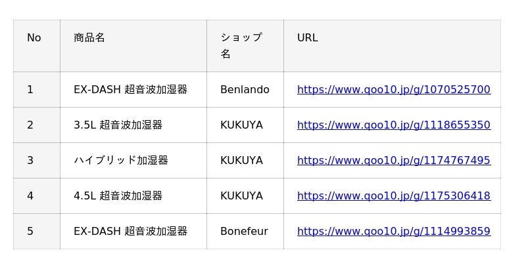The width and height of the screenshot is (526, 269).
Task: Select the 商品名 column header
Action: [89, 38]
